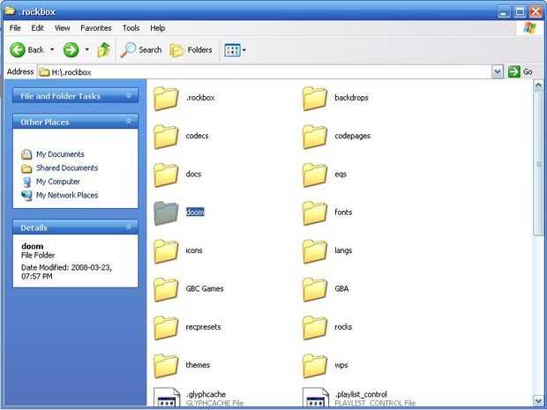Select the codecs folder icon
547x410 pixels.
coord(166,137)
